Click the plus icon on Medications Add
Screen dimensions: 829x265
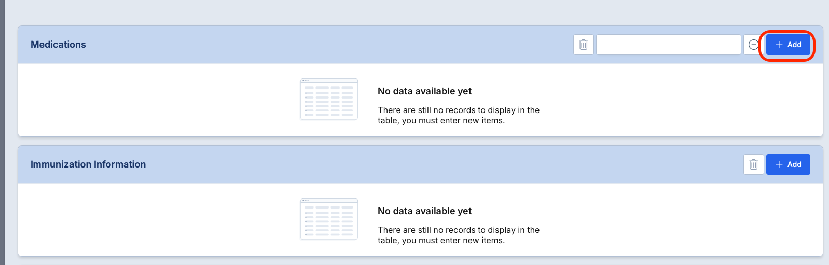click(x=779, y=45)
